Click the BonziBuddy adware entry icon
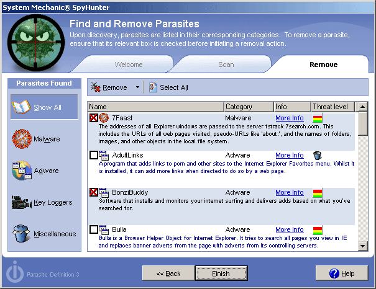This screenshot has width=376, height=289. click(104, 192)
